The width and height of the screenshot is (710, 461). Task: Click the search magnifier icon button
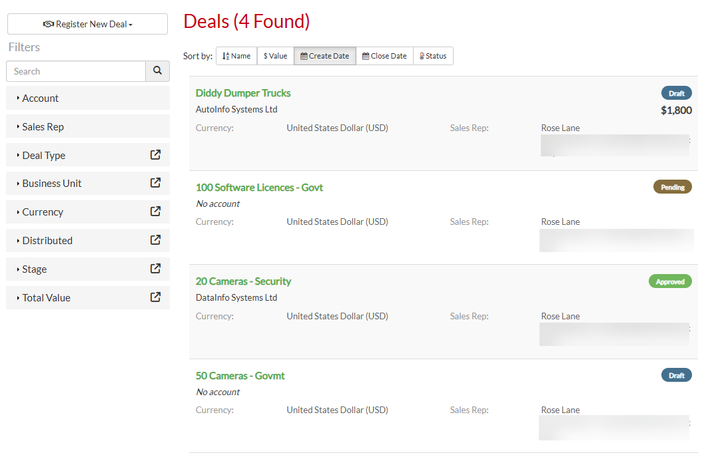coord(157,71)
